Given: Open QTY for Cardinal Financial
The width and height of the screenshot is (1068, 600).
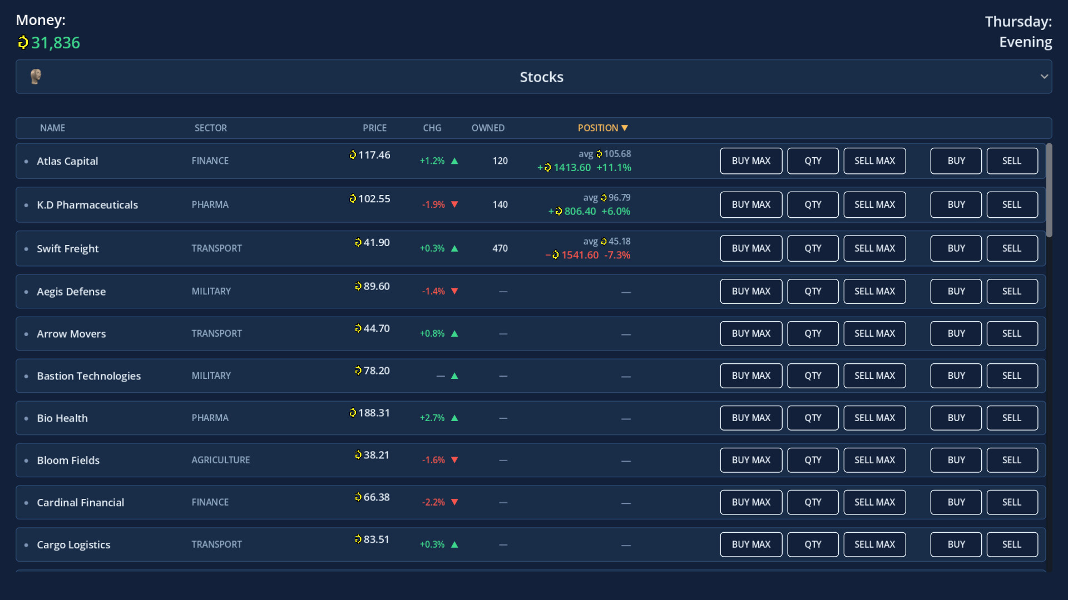Looking at the screenshot, I should pos(813,502).
